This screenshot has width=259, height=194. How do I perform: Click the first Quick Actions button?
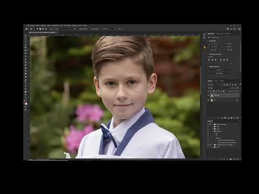click(x=220, y=70)
